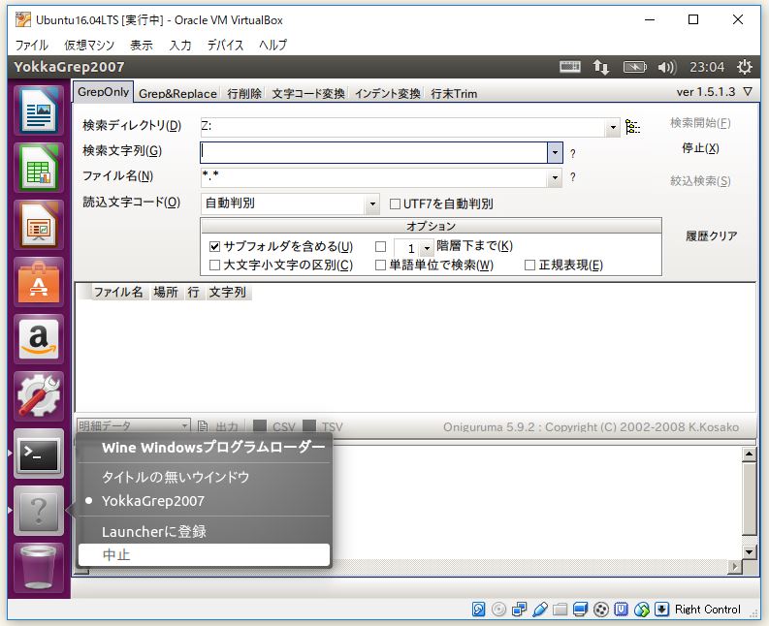769x626 pixels.
Task: Open the folder depth number dropdown
Action: pos(427,248)
